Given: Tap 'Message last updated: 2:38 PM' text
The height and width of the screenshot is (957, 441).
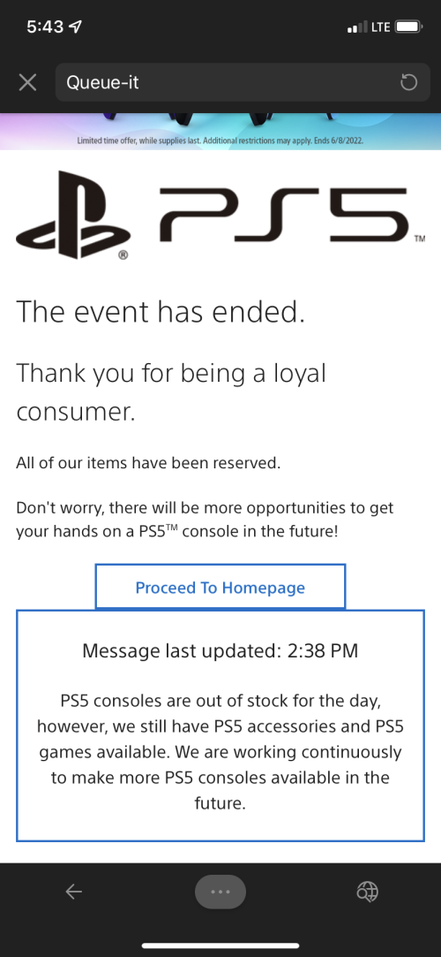Looking at the screenshot, I should coord(220,650).
